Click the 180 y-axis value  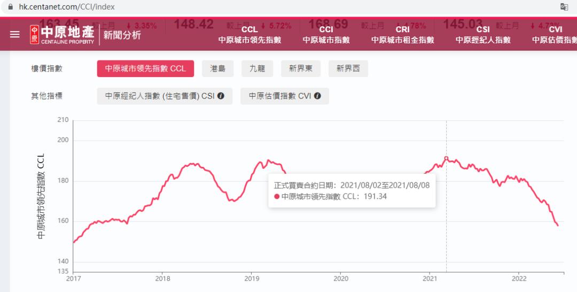pos(63,181)
